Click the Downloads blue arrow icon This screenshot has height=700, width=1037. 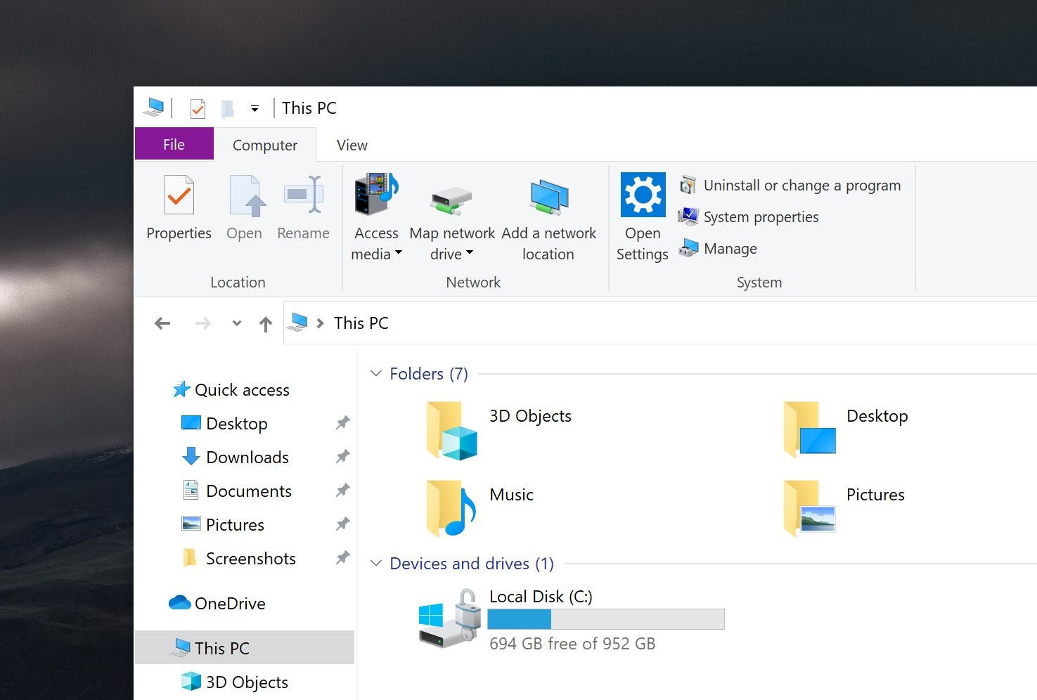191,457
